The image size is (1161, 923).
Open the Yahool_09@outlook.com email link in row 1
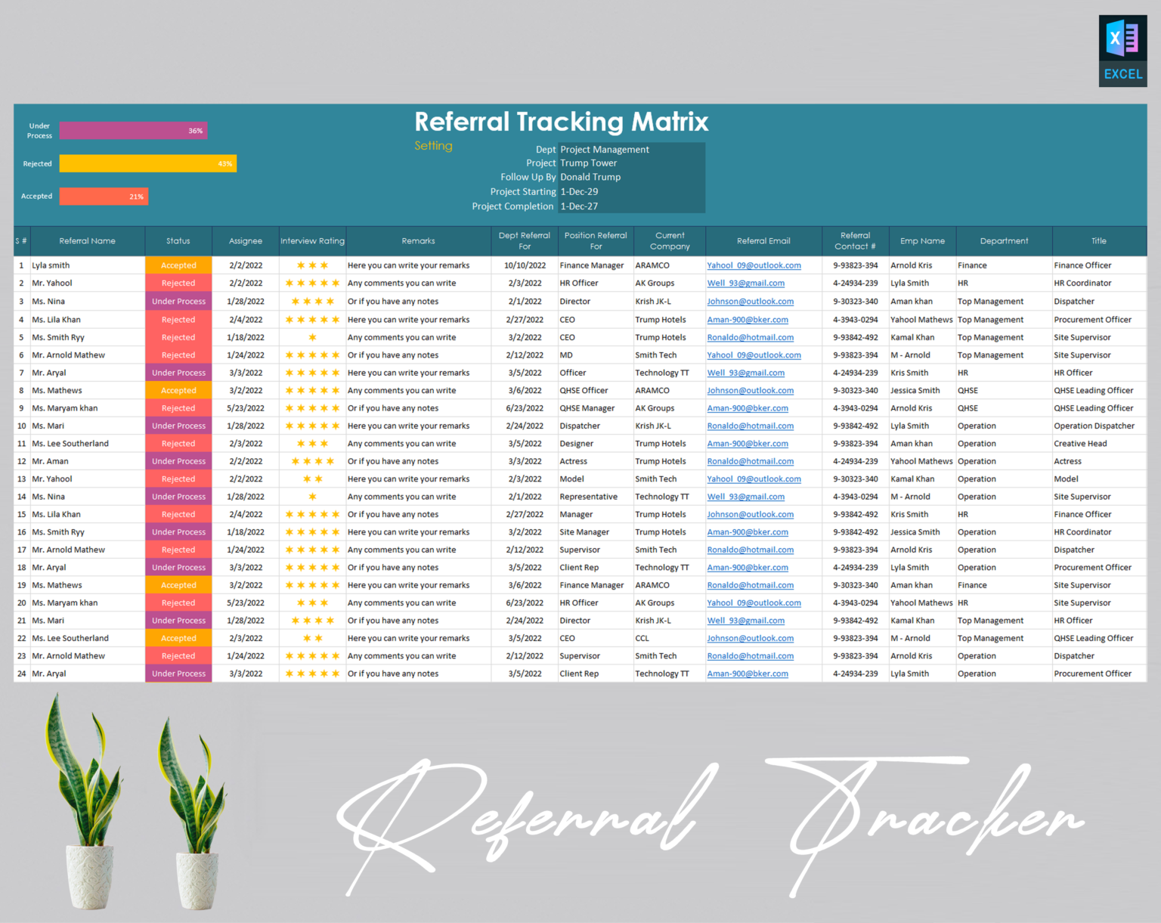(x=754, y=265)
